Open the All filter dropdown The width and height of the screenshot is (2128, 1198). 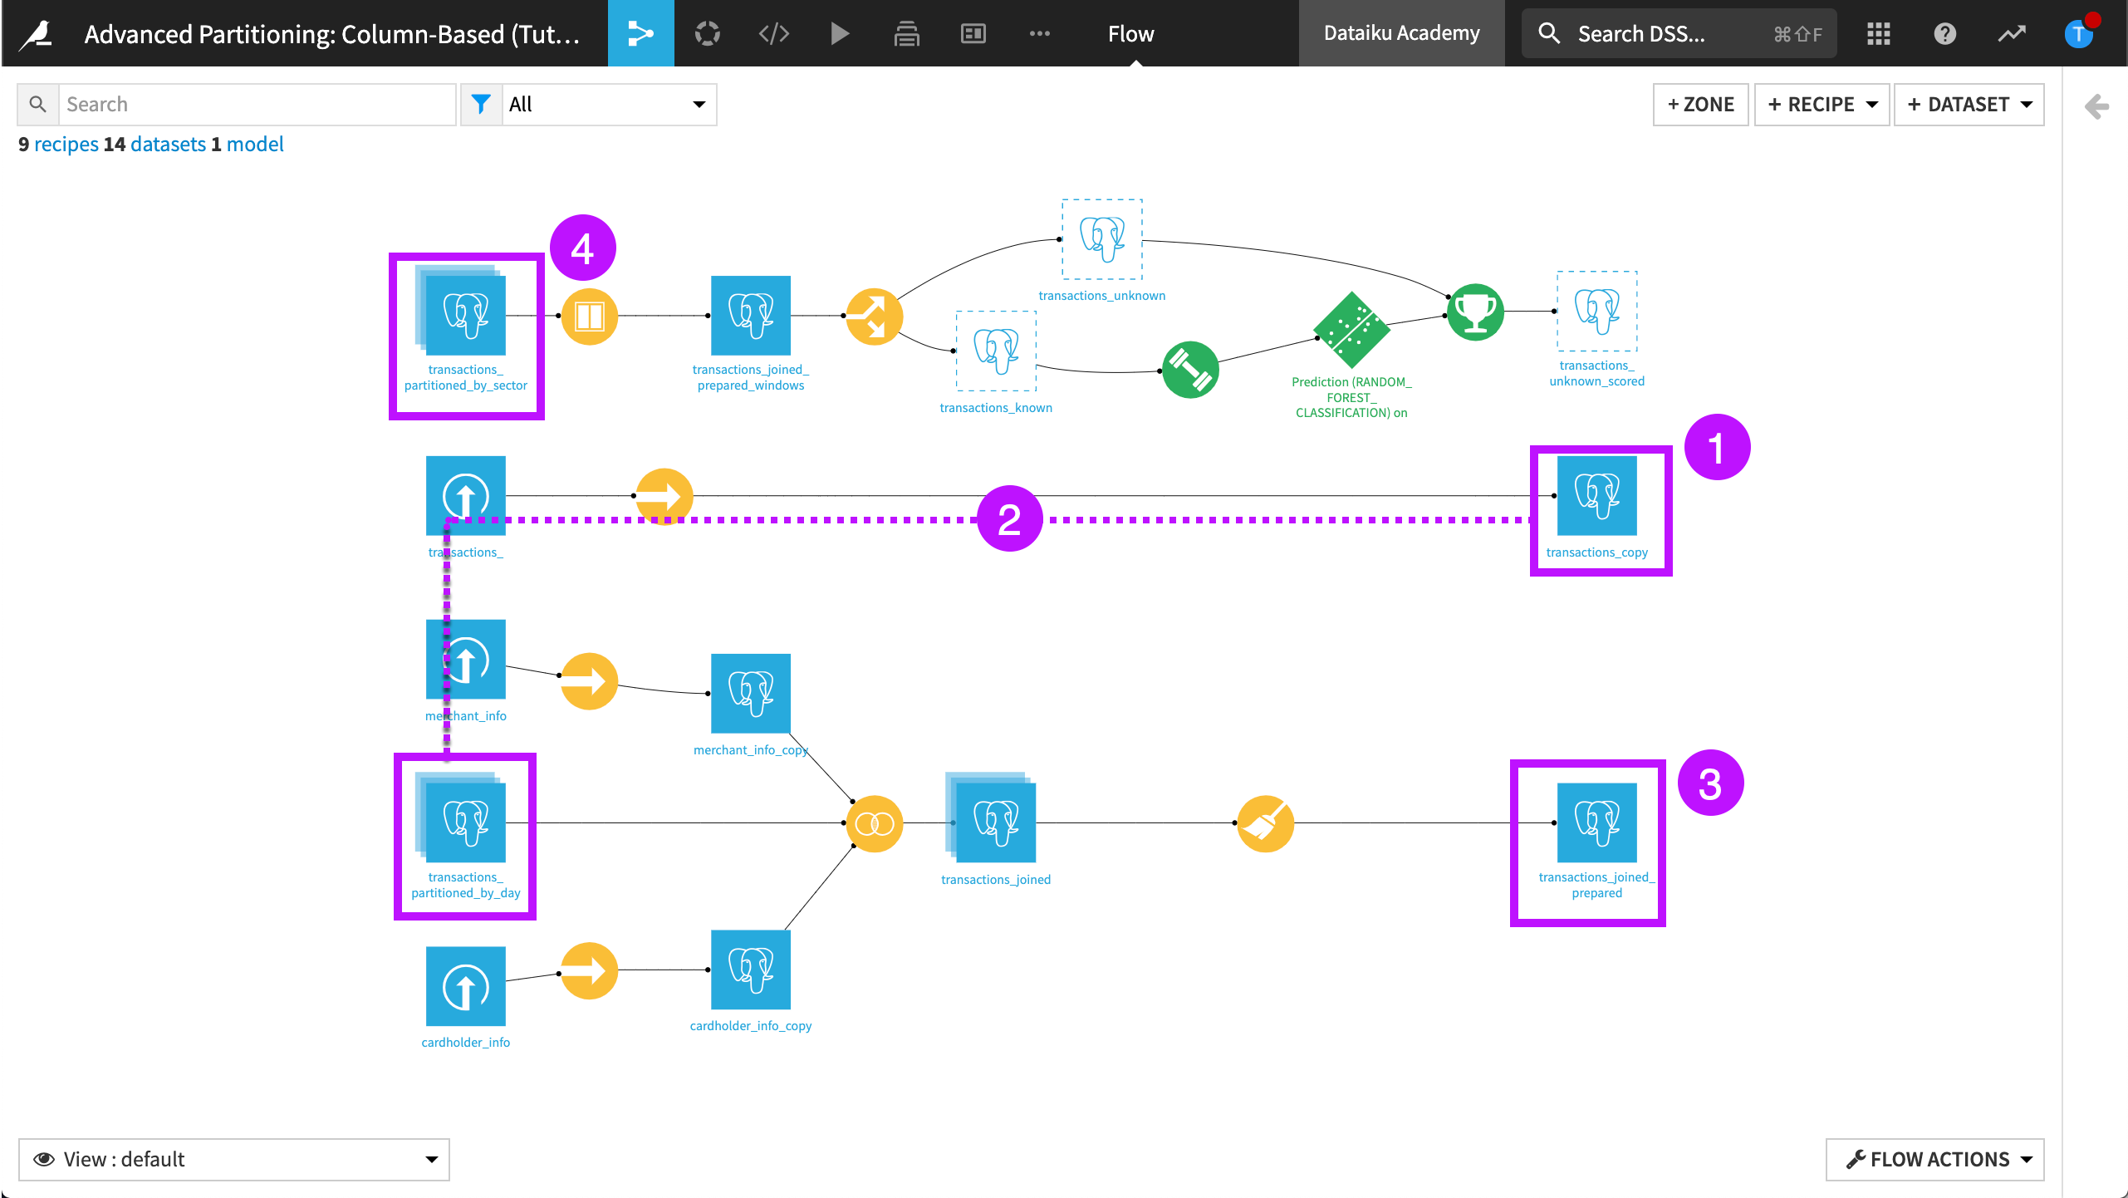[607, 105]
